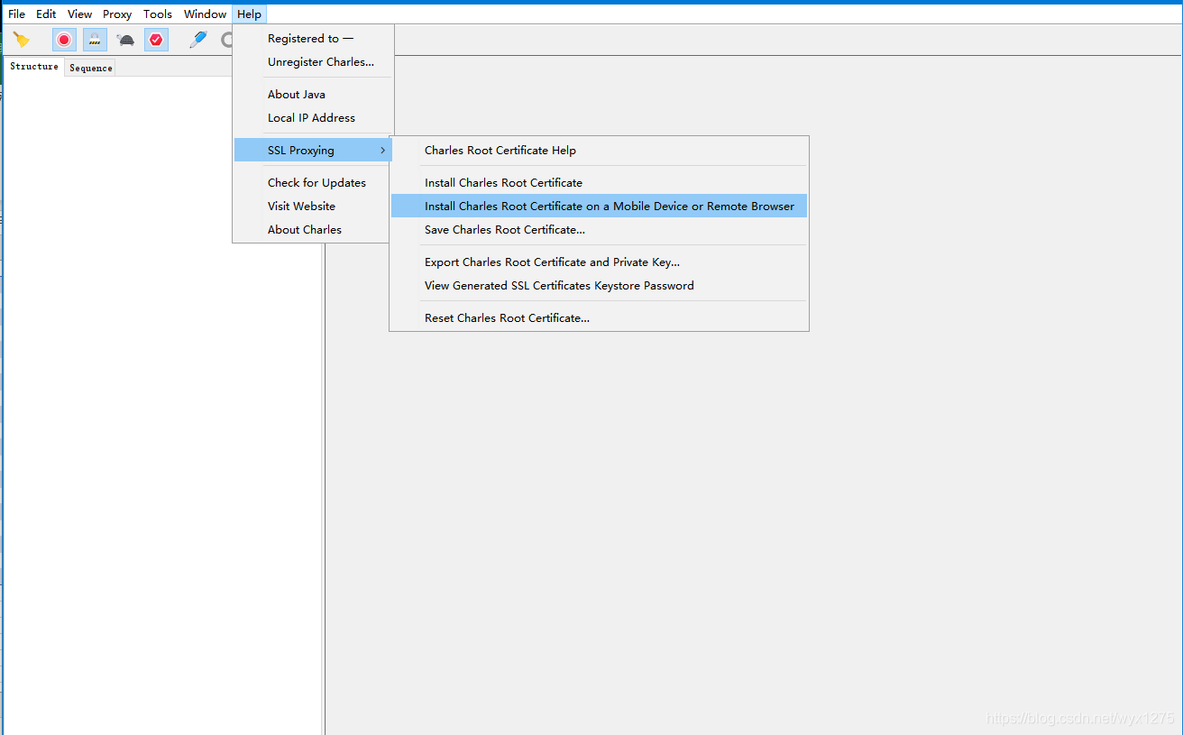
Task: Select Registered to menu entry
Action: click(x=313, y=39)
